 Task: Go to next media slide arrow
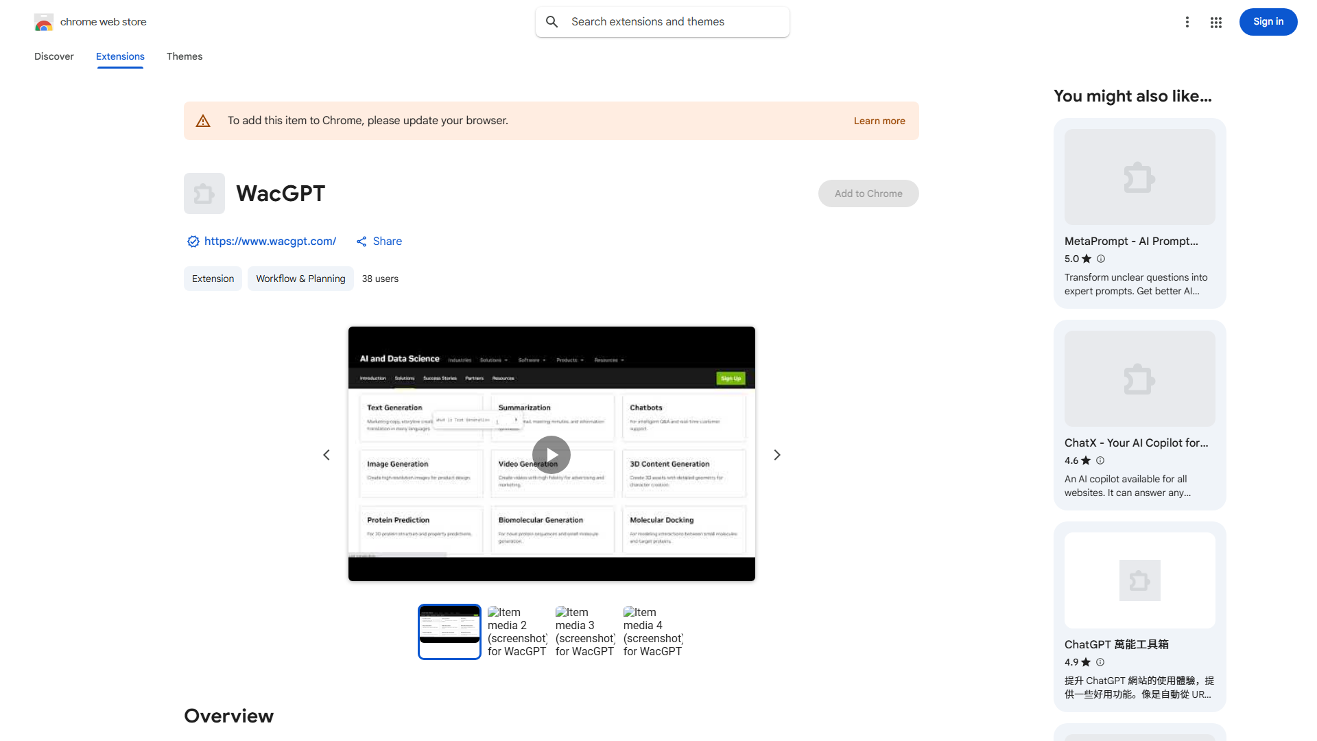(777, 455)
